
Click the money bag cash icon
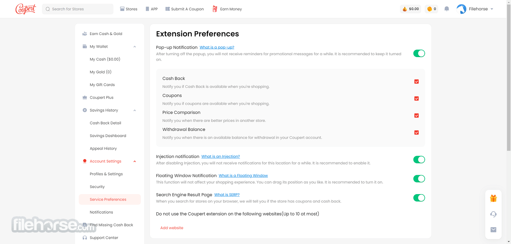(x=405, y=9)
